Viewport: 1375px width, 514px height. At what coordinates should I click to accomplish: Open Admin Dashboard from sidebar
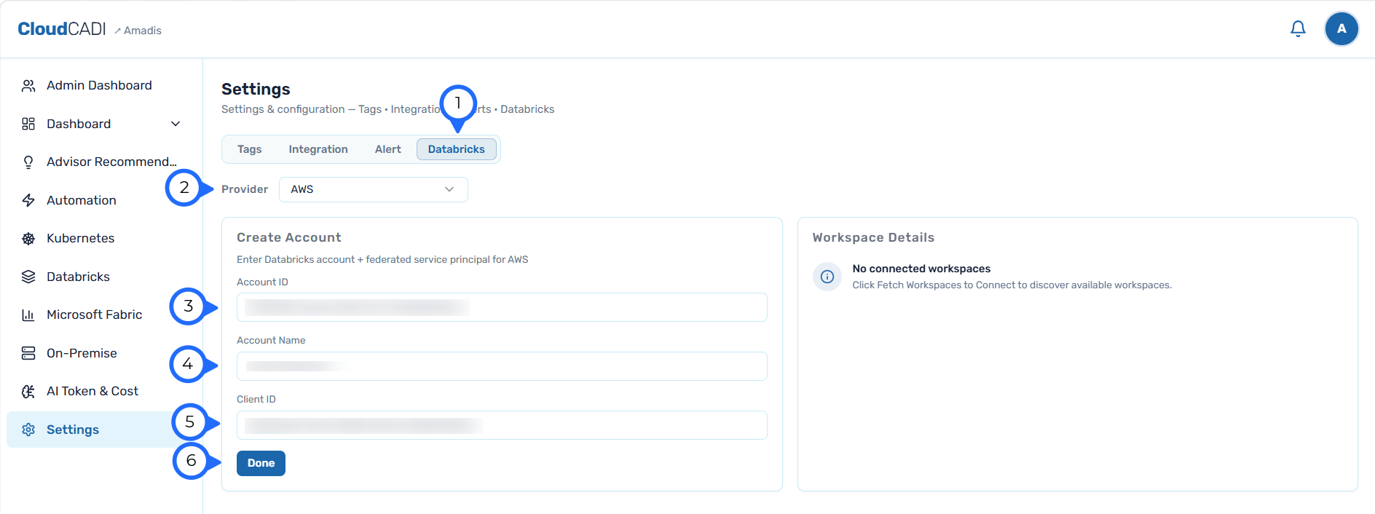(x=99, y=86)
